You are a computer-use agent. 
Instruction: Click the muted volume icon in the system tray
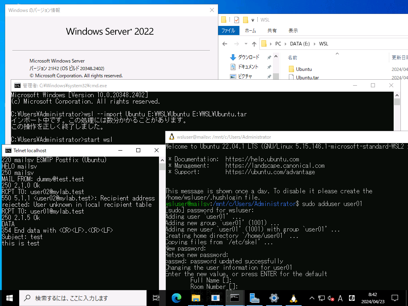tap(331, 297)
